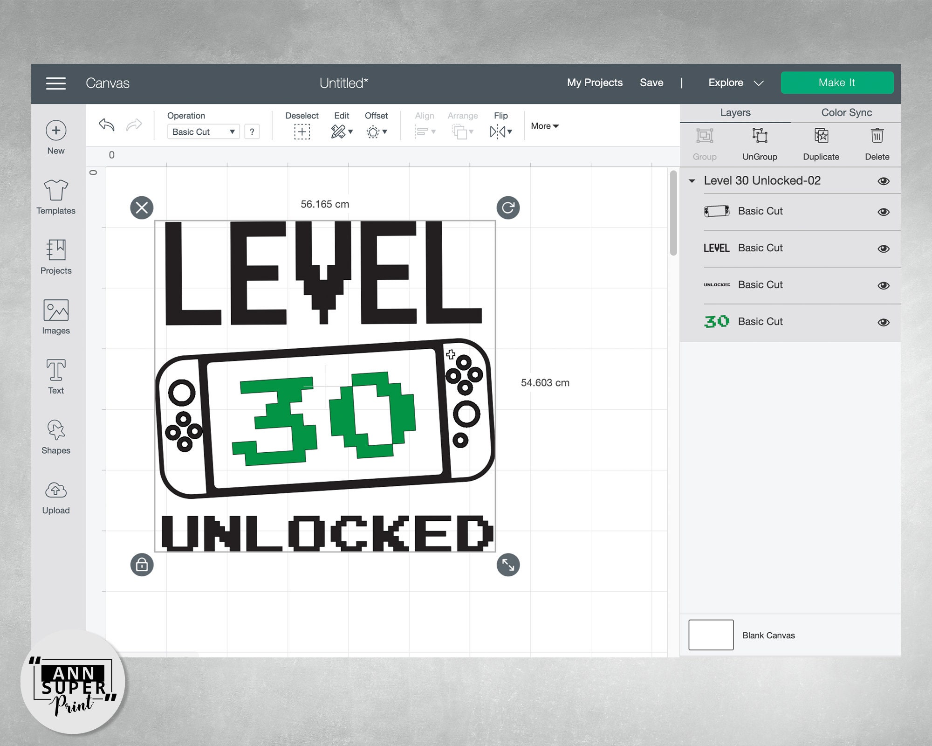Click the Make It button
932x746 pixels.
pos(837,83)
